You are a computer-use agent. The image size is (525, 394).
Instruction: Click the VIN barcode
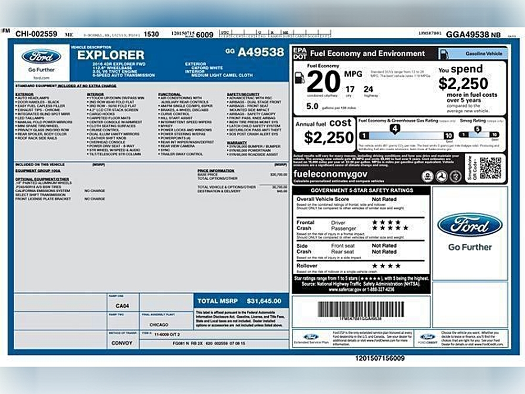click(361, 309)
